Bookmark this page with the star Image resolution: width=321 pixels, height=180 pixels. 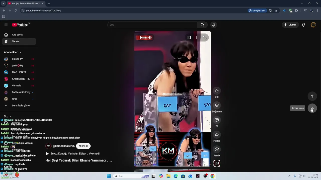coord(276,10)
